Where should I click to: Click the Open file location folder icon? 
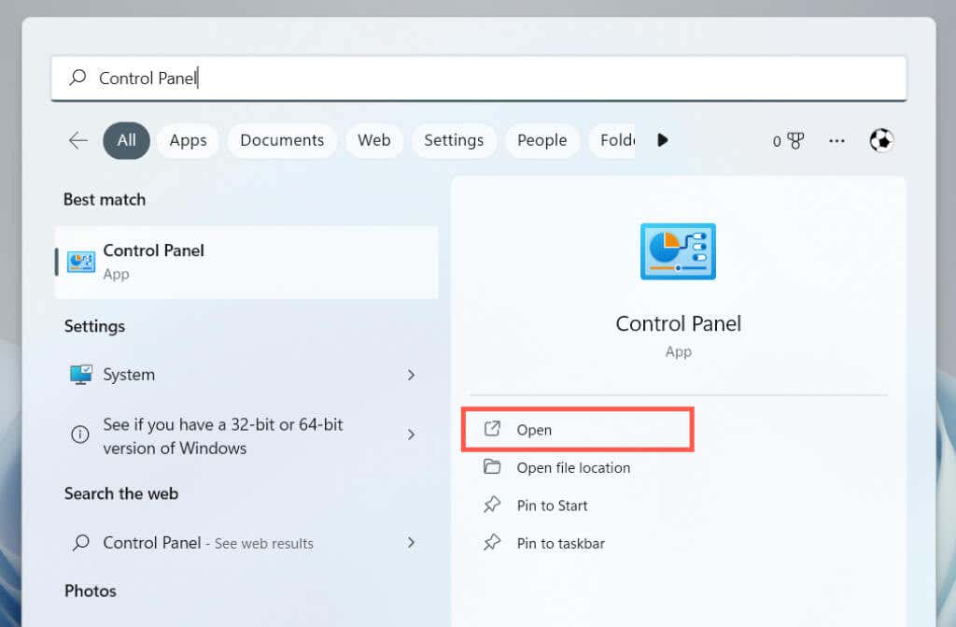[492, 467]
